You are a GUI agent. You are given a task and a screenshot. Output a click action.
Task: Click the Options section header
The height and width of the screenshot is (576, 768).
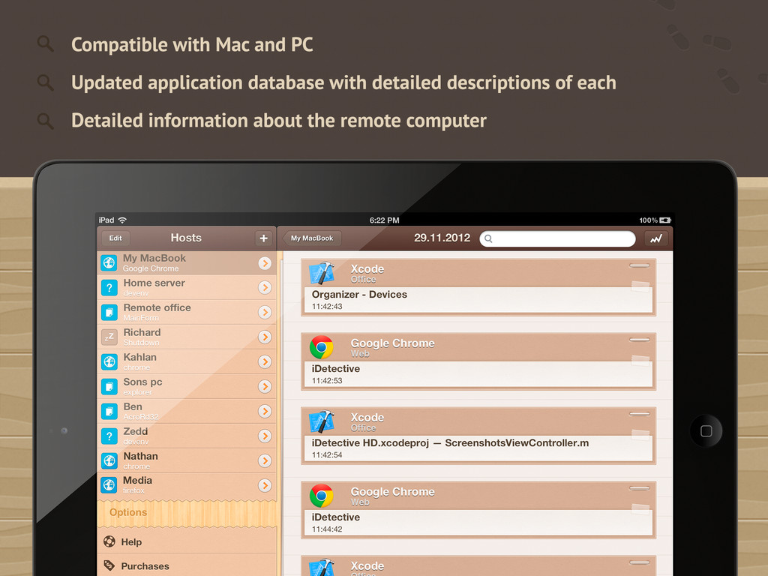[x=187, y=512]
